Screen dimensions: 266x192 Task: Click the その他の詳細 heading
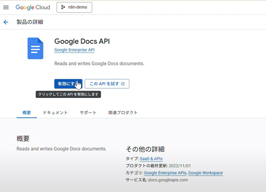pyautogui.click(x=145, y=149)
